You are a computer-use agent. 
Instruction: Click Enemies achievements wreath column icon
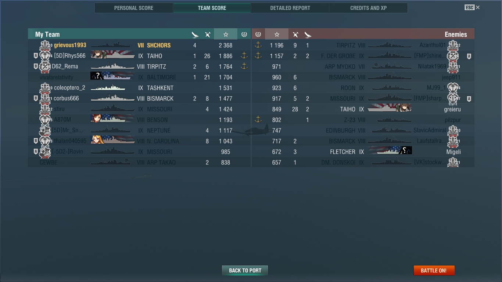(258, 34)
